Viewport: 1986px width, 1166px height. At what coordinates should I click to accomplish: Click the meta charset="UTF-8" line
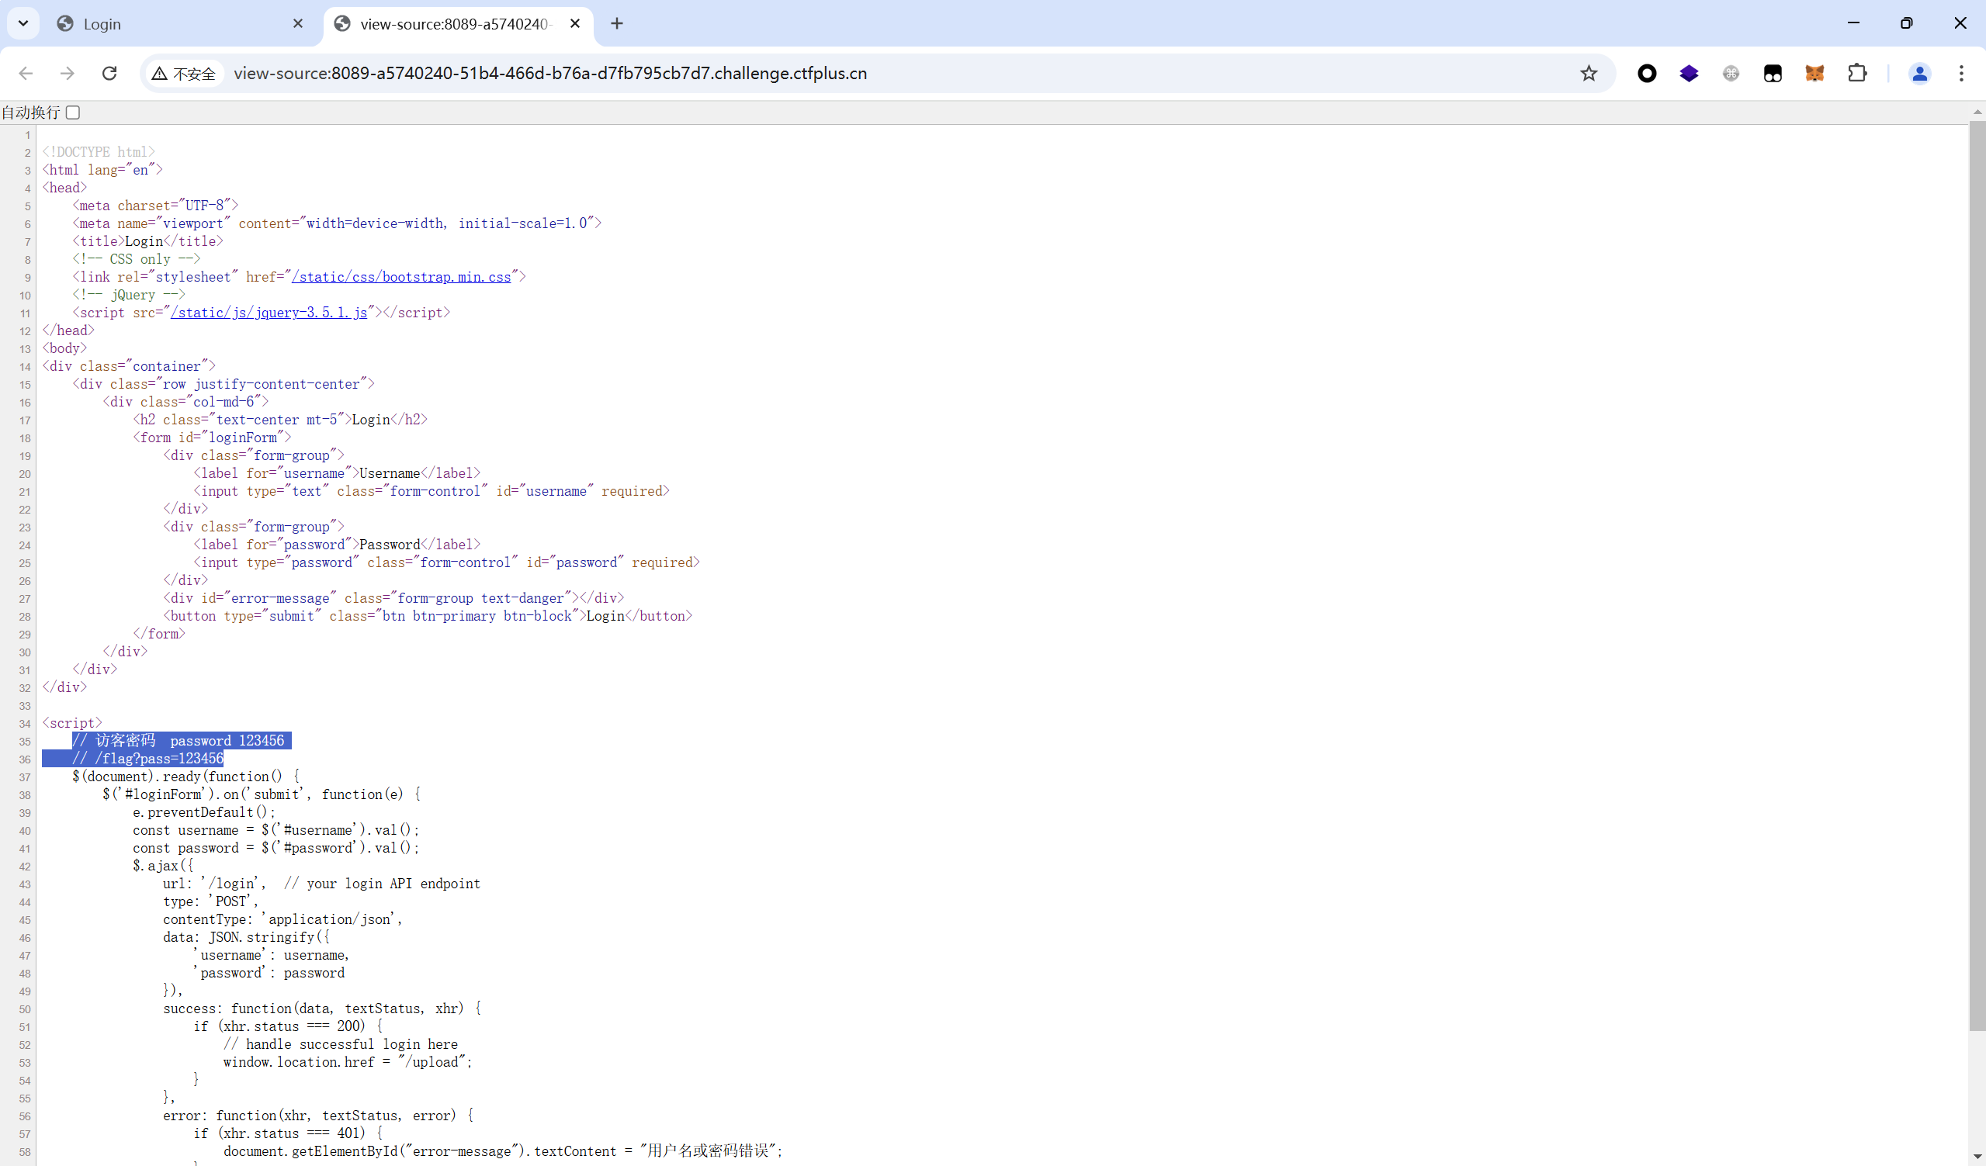coord(155,206)
